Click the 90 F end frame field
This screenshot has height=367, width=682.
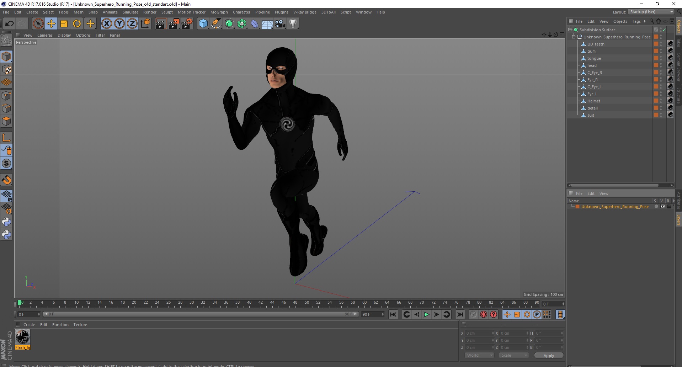(x=373, y=314)
